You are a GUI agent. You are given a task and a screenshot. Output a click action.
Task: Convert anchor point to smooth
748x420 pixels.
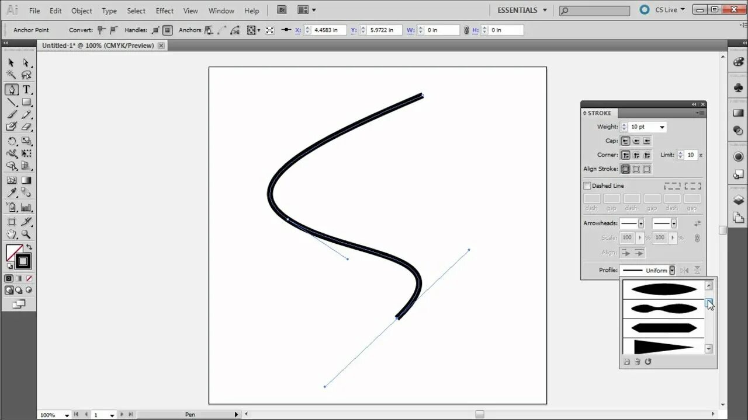click(113, 30)
